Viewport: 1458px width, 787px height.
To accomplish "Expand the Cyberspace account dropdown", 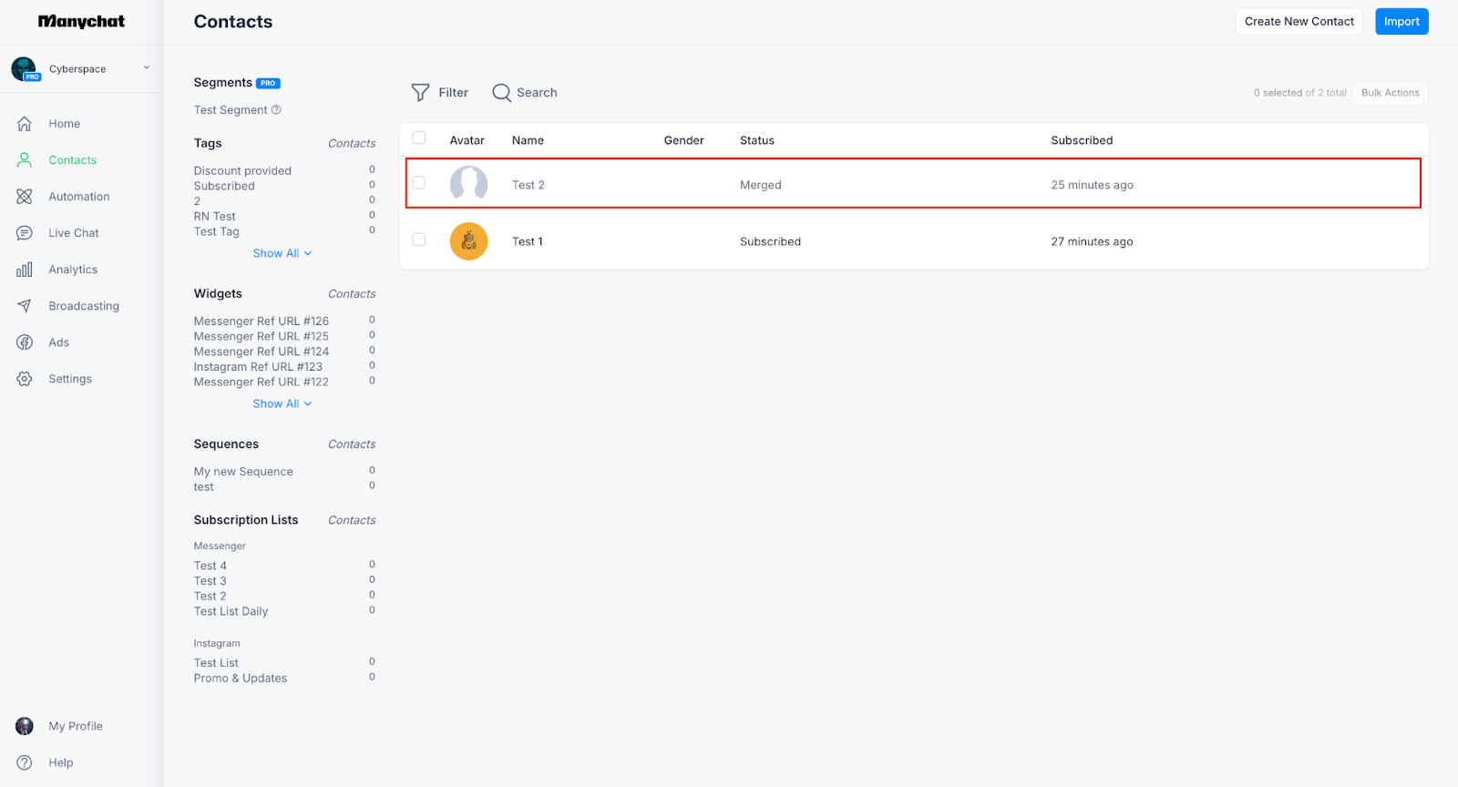I will pos(146,68).
